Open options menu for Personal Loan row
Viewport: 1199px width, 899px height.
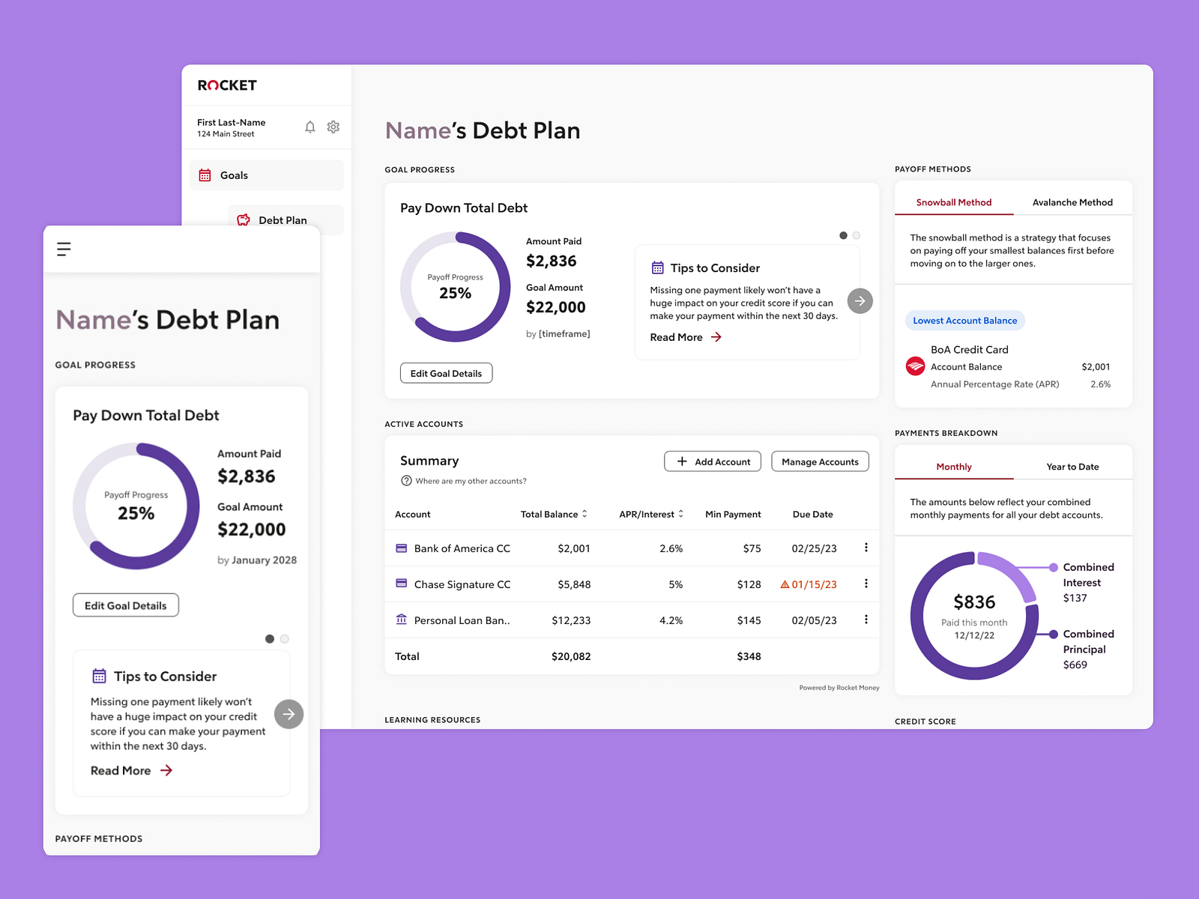(x=866, y=620)
